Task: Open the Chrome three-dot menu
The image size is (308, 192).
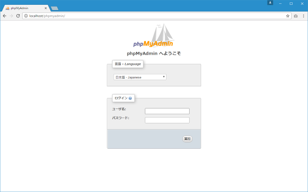Action: click(x=304, y=16)
